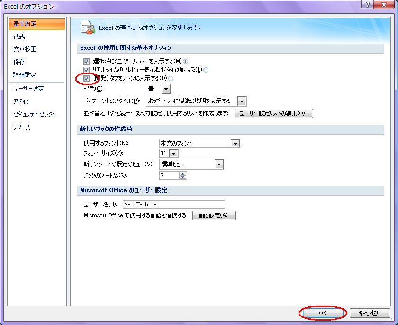Toggle 選択時にミニ ツール バーを表示する checkbox
This screenshot has width=398, height=325.
86,61
